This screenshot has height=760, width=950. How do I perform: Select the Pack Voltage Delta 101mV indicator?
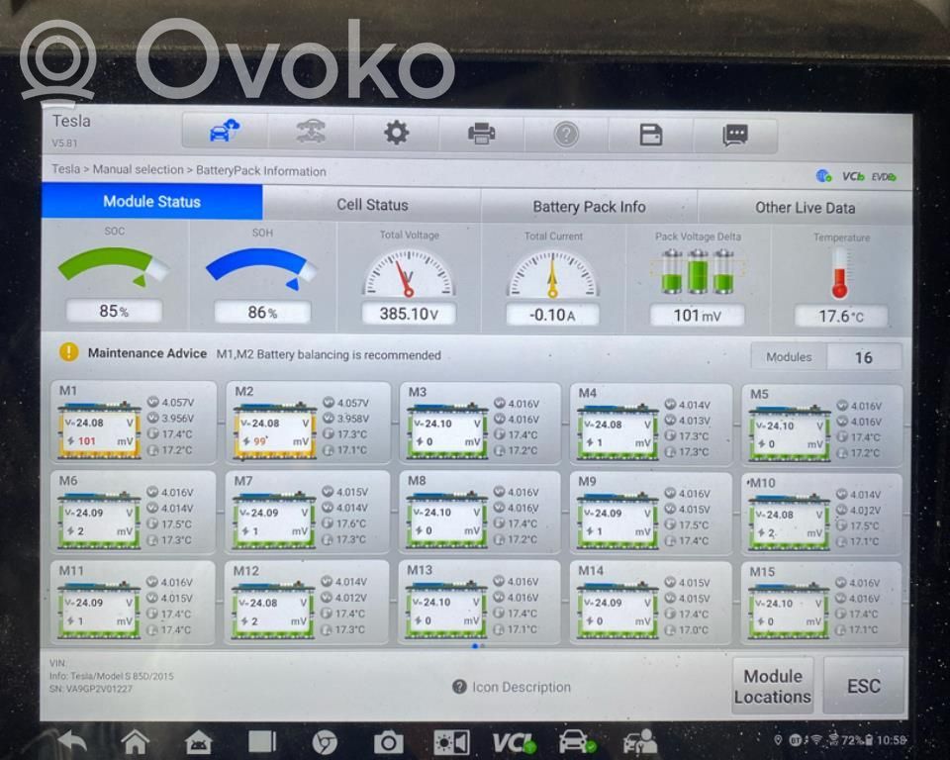pyautogui.click(x=697, y=281)
